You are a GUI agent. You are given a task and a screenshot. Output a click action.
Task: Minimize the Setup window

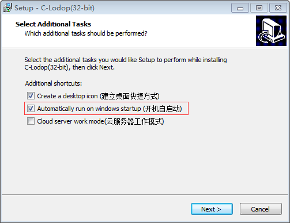[x=240, y=8]
